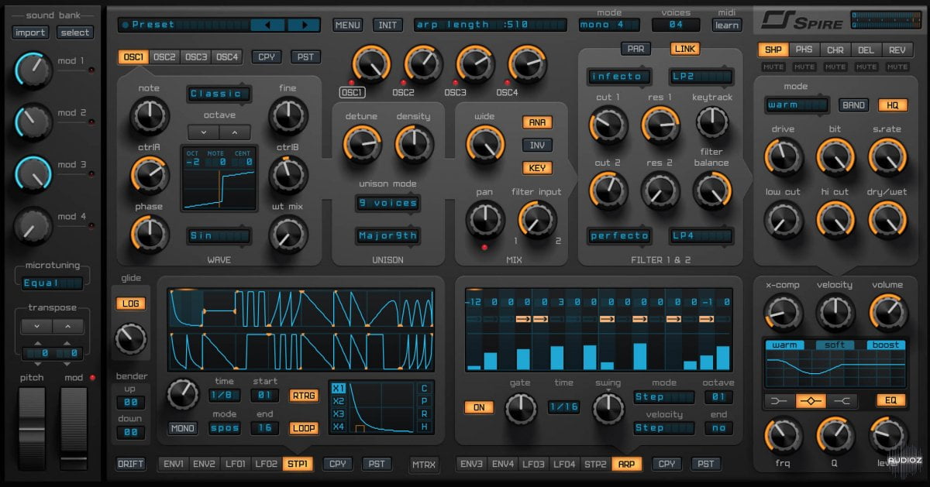The image size is (930, 487).
Task: Toggle glide LOG mode
Action: point(129,304)
